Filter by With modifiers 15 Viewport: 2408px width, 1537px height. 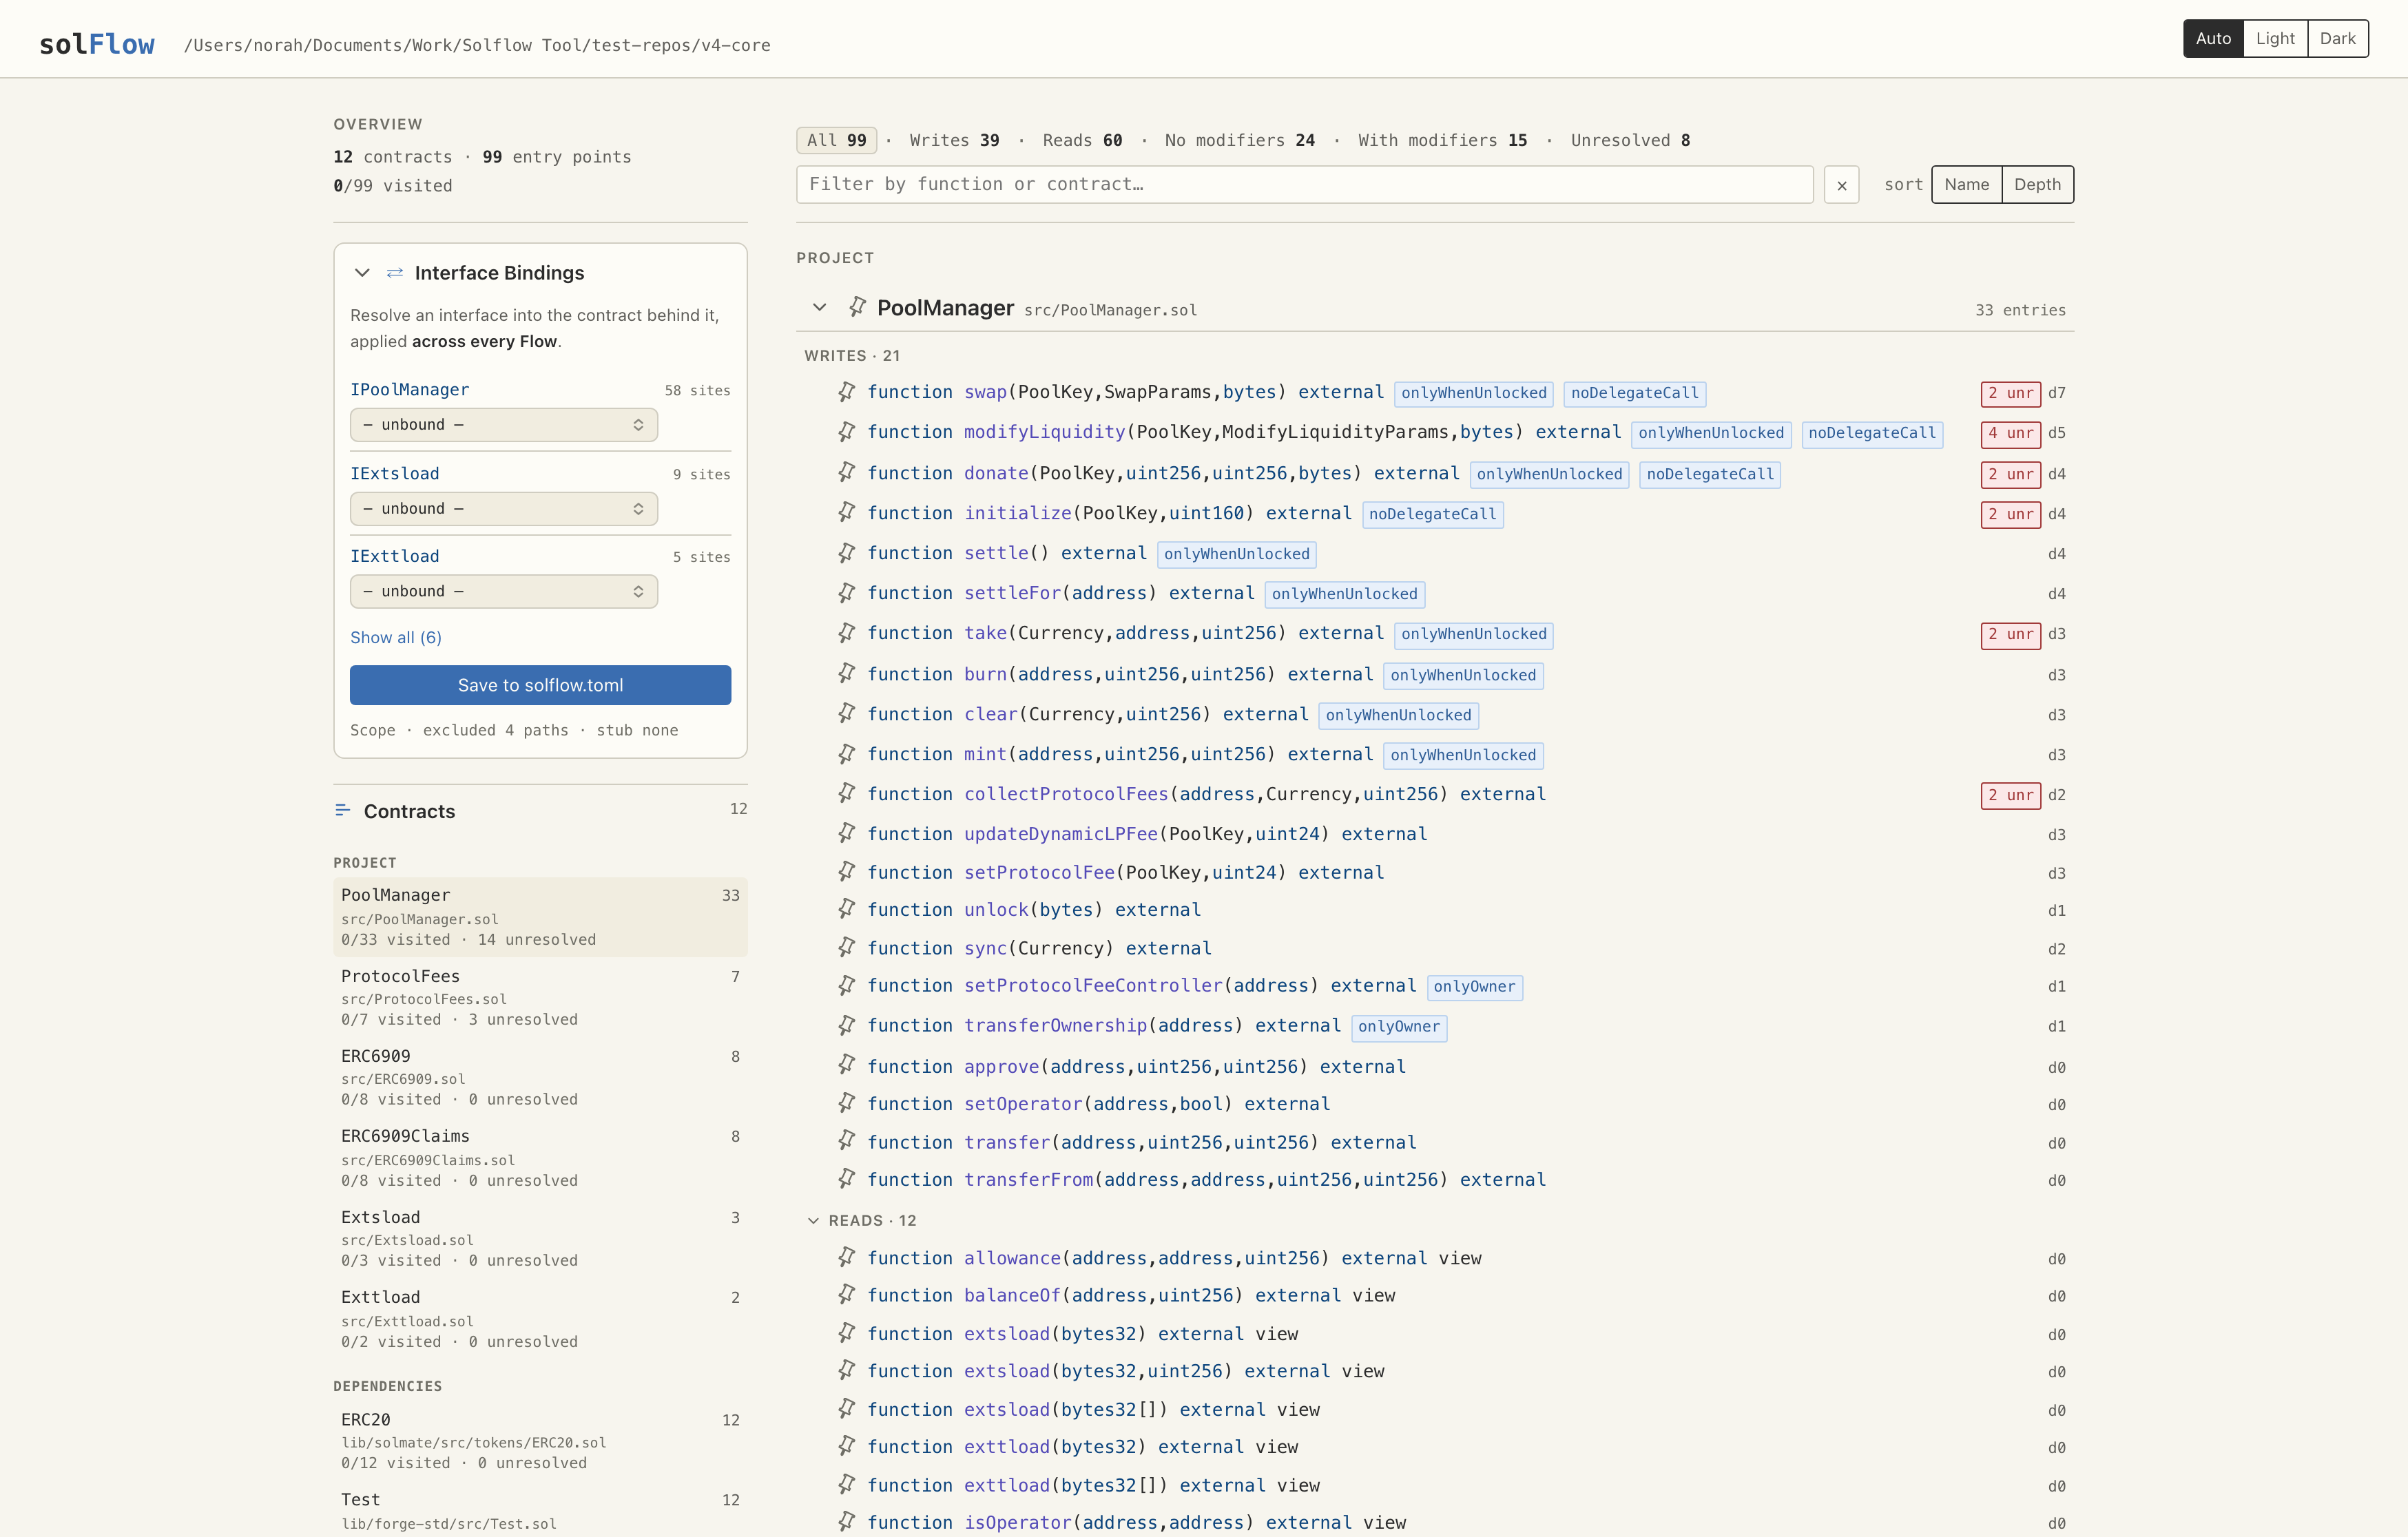(x=1442, y=140)
